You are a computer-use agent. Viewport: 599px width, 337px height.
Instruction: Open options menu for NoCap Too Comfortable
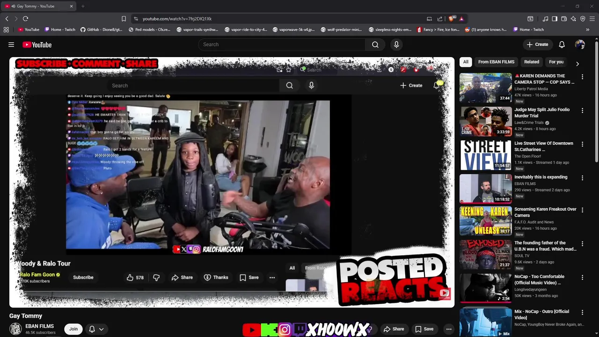point(582,278)
